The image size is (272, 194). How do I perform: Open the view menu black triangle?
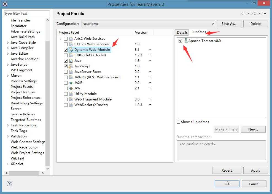pyautogui.click(x=265, y=14)
